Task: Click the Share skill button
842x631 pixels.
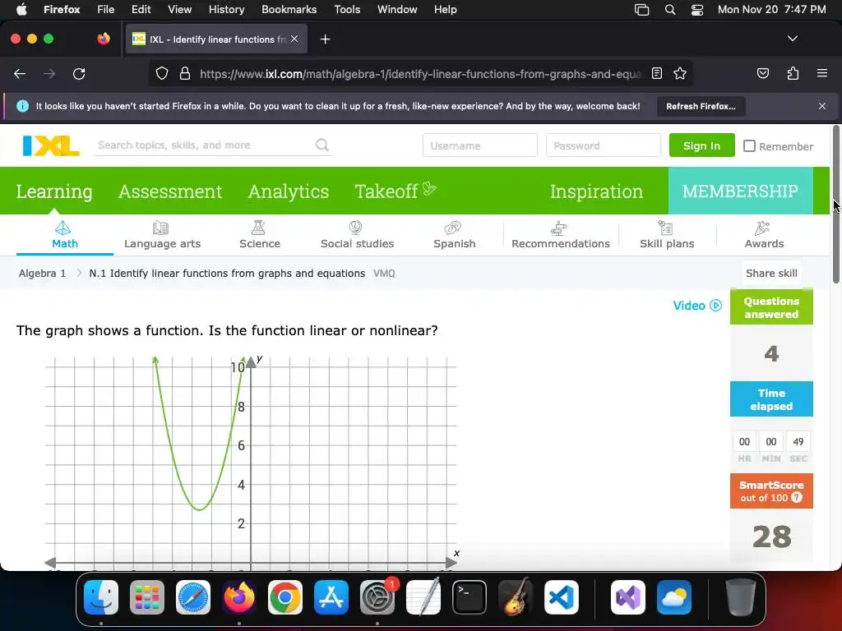Action: pyautogui.click(x=771, y=273)
